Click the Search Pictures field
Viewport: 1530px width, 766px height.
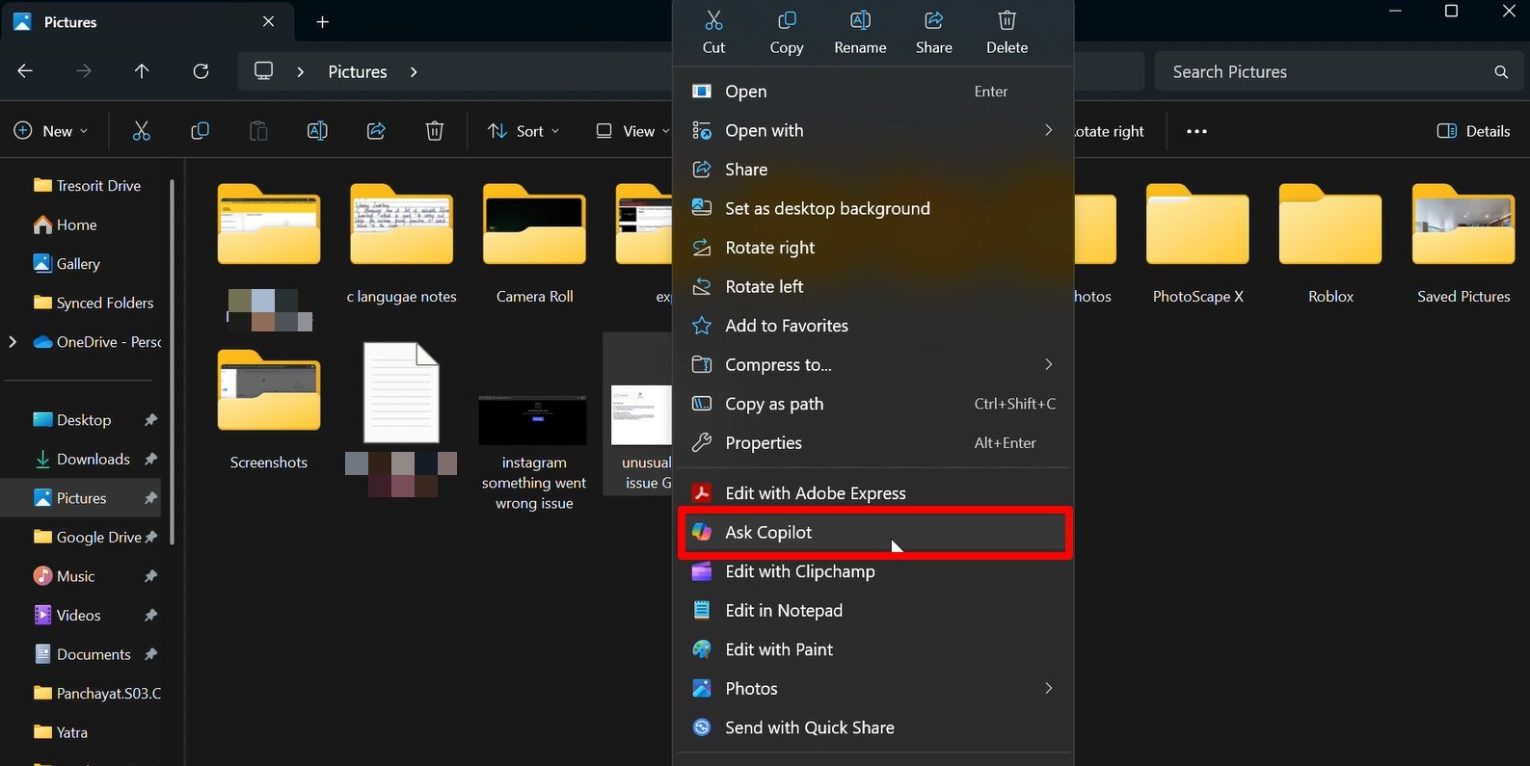(x=1340, y=71)
